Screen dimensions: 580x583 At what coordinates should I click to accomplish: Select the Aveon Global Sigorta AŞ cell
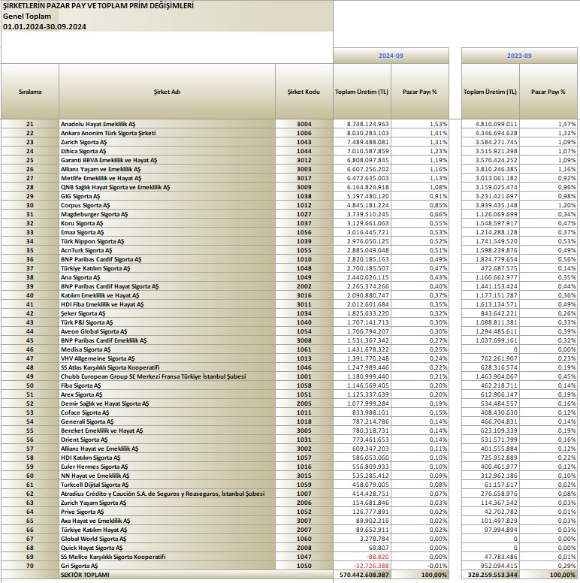click(x=167, y=331)
